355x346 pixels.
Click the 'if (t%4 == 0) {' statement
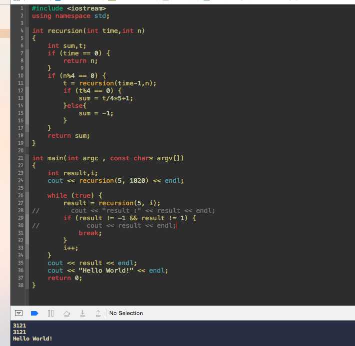point(92,90)
